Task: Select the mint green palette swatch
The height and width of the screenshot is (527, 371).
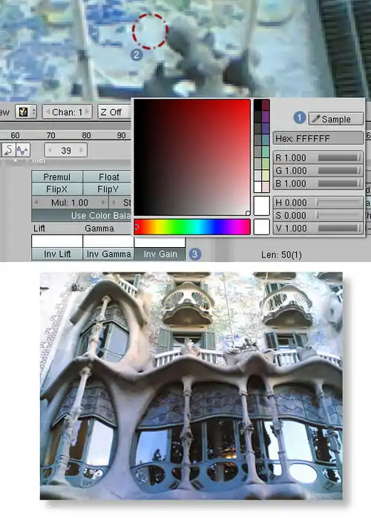Action: (266, 152)
